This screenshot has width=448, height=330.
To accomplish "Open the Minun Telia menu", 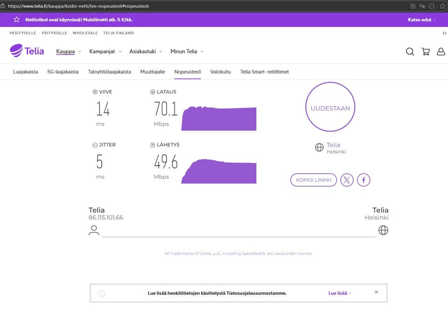I will [x=187, y=52].
